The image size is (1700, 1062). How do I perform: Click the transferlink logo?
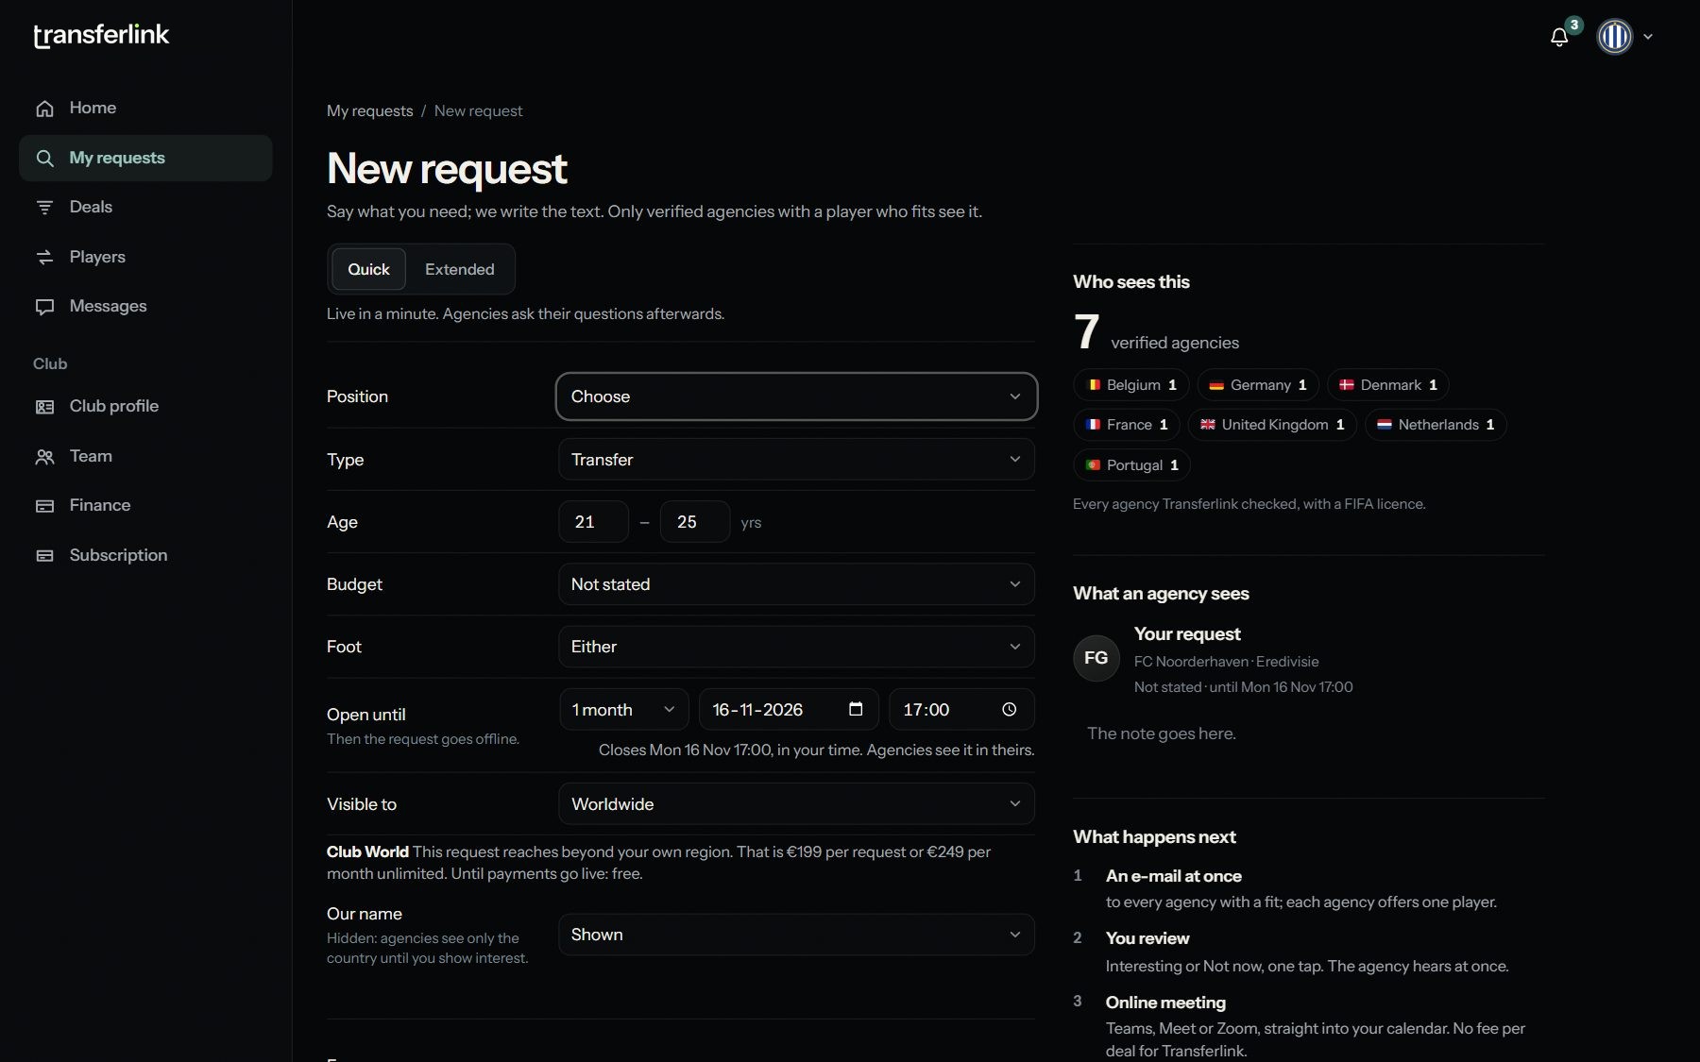pos(101,36)
